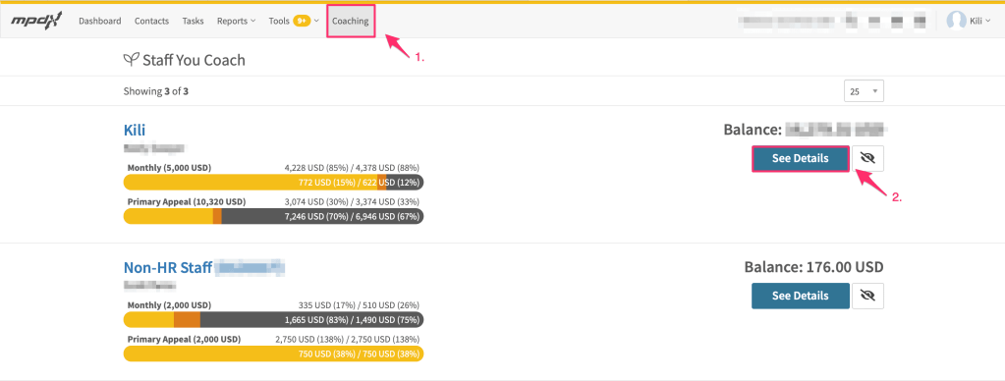Click the 'Showing 3 of 3' text
Viewport: 1005px width, 381px height.
[x=156, y=91]
